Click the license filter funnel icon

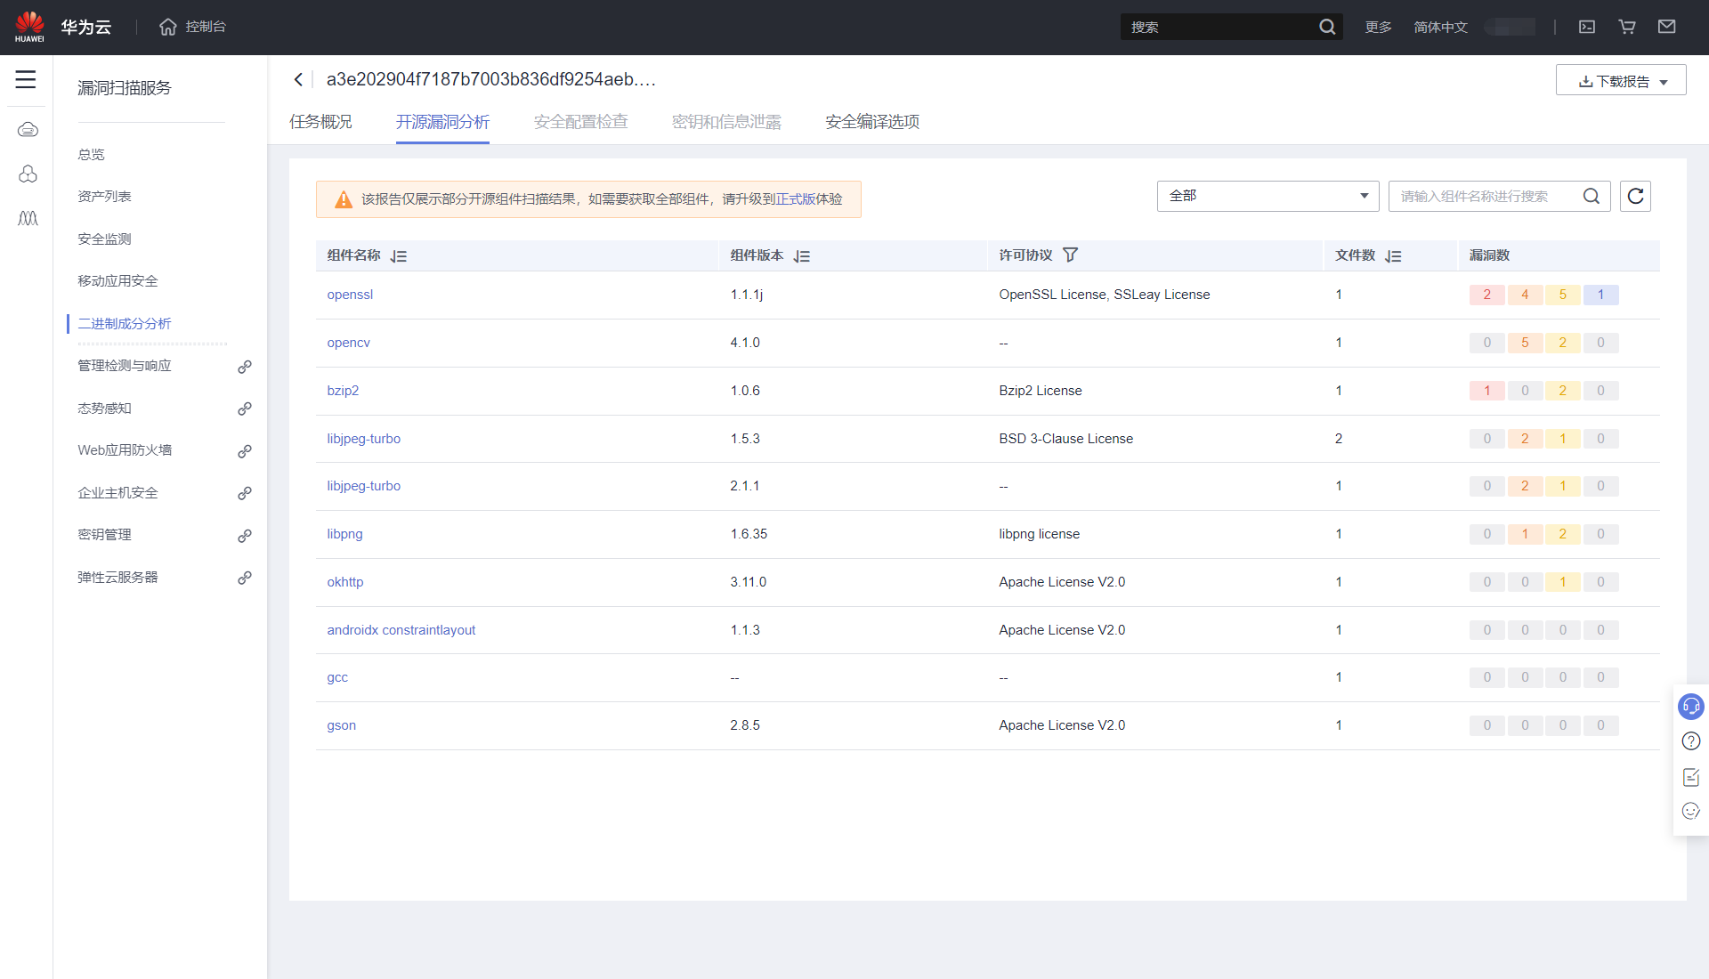coord(1071,255)
